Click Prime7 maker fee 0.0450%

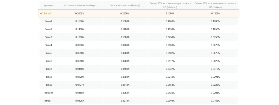pyautogui.click(x=80, y=69)
